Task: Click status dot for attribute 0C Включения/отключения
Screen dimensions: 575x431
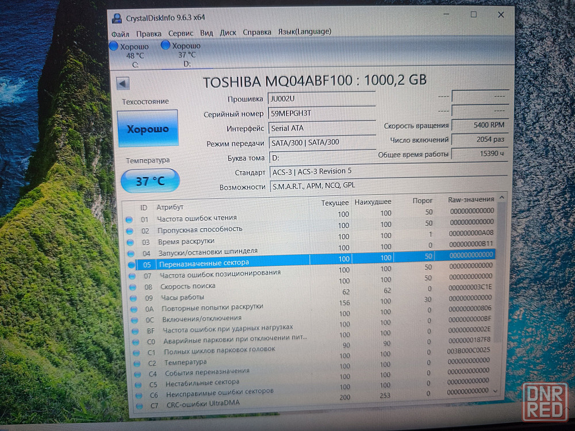Action: pyautogui.click(x=135, y=320)
